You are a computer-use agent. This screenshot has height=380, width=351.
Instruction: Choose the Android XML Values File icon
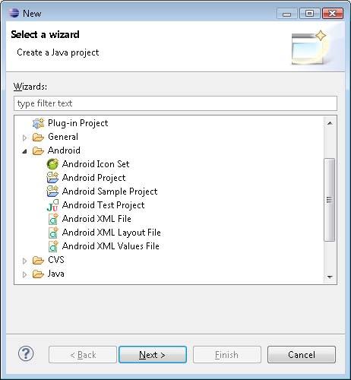[x=53, y=246]
